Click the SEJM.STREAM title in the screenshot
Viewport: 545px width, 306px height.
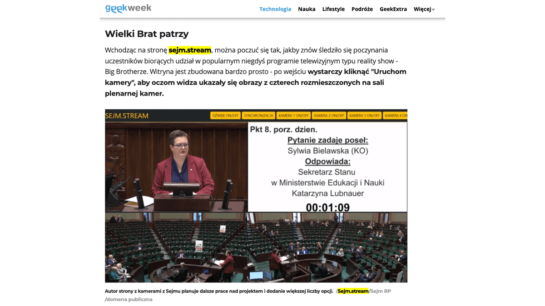pyautogui.click(x=127, y=116)
